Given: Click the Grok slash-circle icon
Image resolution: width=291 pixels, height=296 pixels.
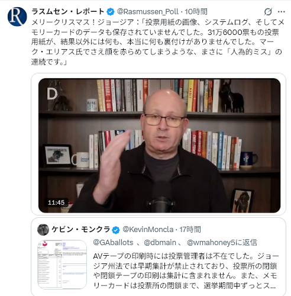Looking at the screenshot, I should 268,12.
